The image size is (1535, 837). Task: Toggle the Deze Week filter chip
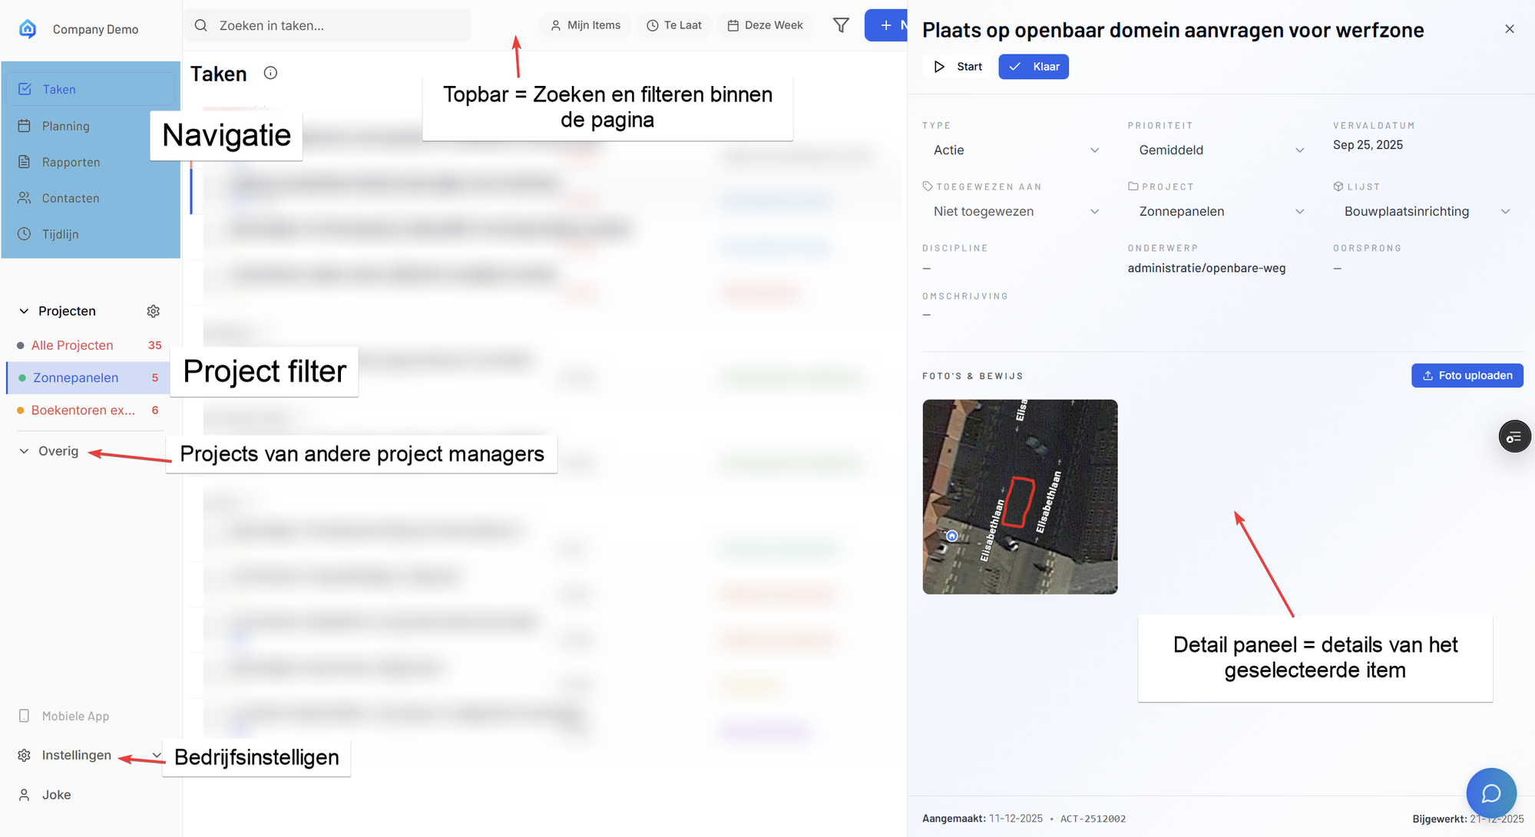765,25
